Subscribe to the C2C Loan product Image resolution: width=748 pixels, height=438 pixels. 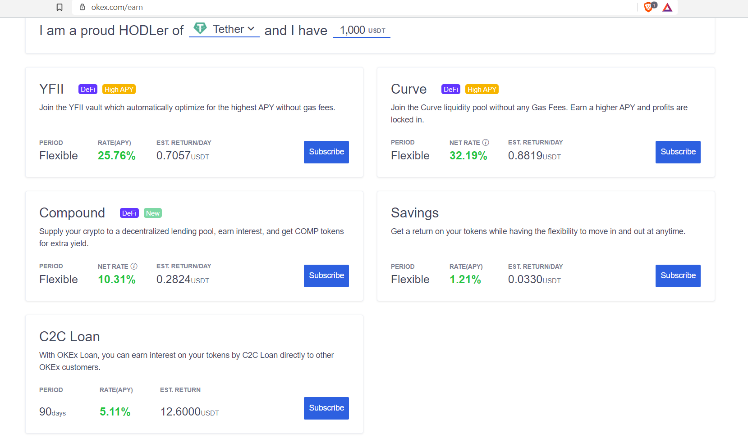tap(326, 408)
